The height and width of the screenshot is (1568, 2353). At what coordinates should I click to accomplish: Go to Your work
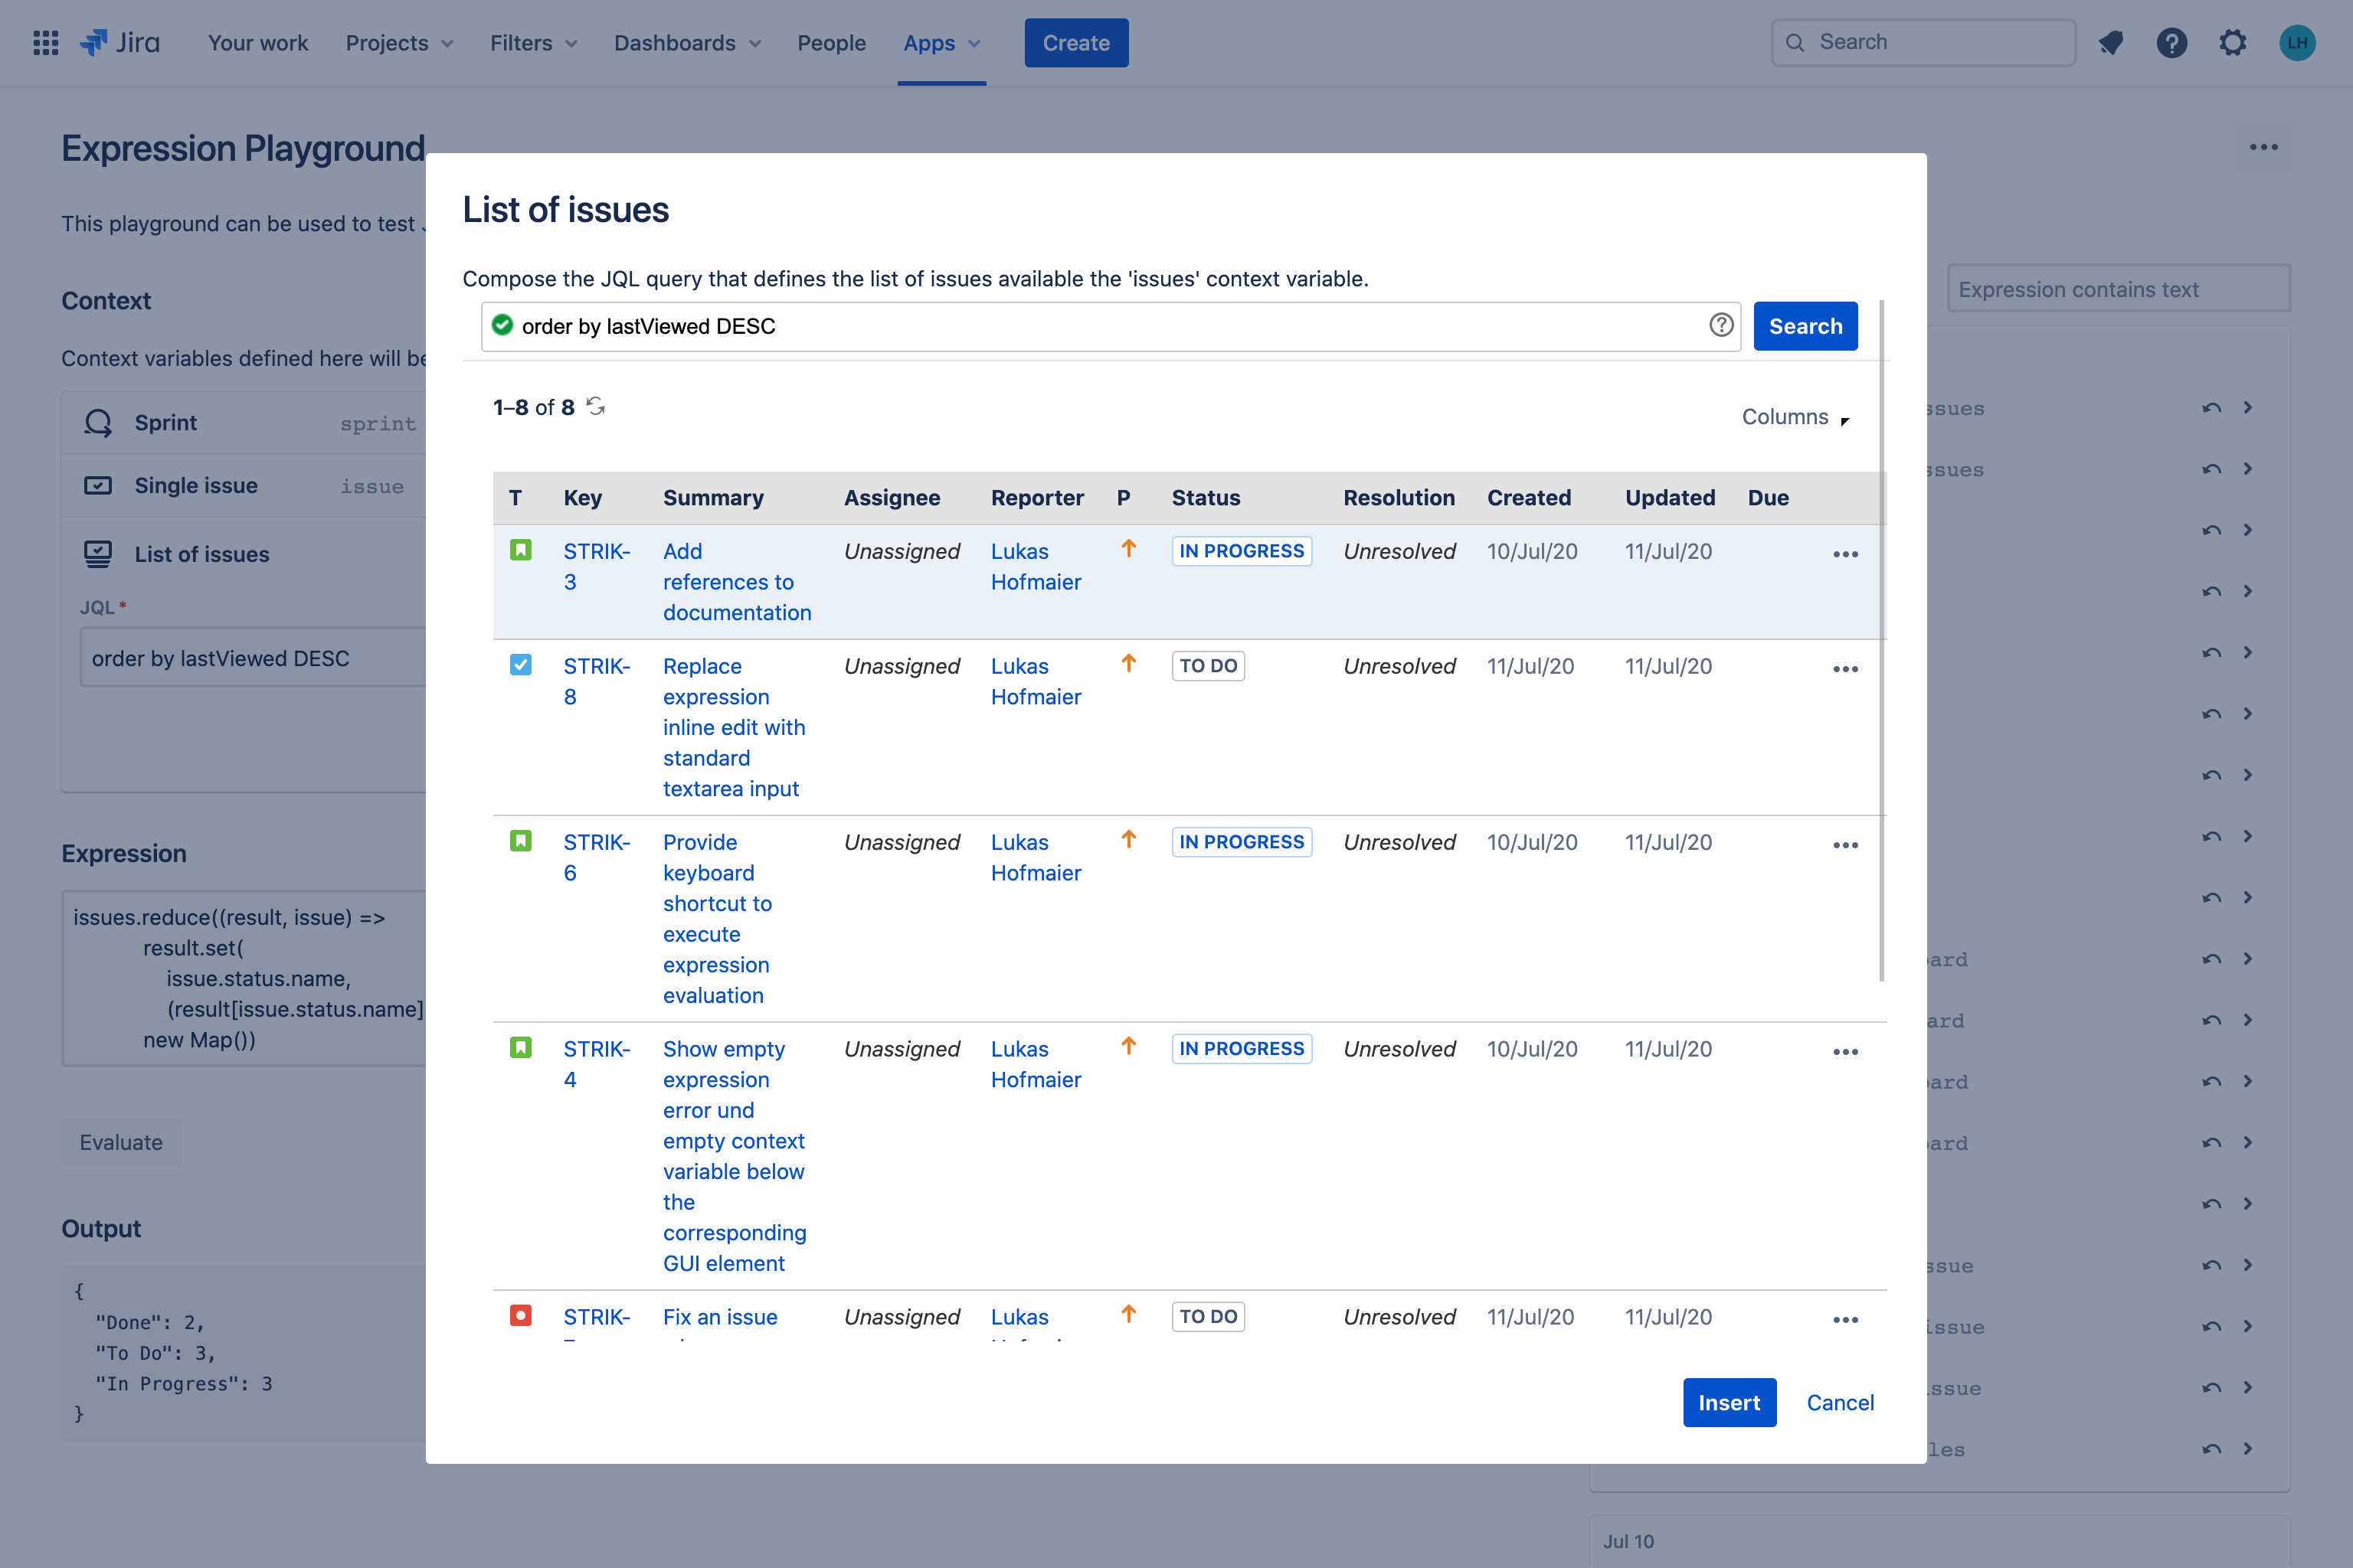pos(257,43)
